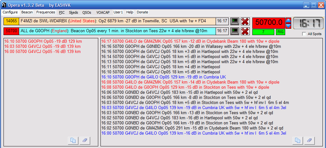
Task: Select blue 16:00 G4VCJ de G4ILO row
Action: [194, 133]
